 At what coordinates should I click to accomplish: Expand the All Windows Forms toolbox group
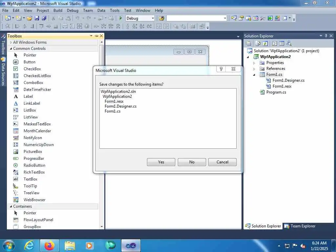(11, 42)
